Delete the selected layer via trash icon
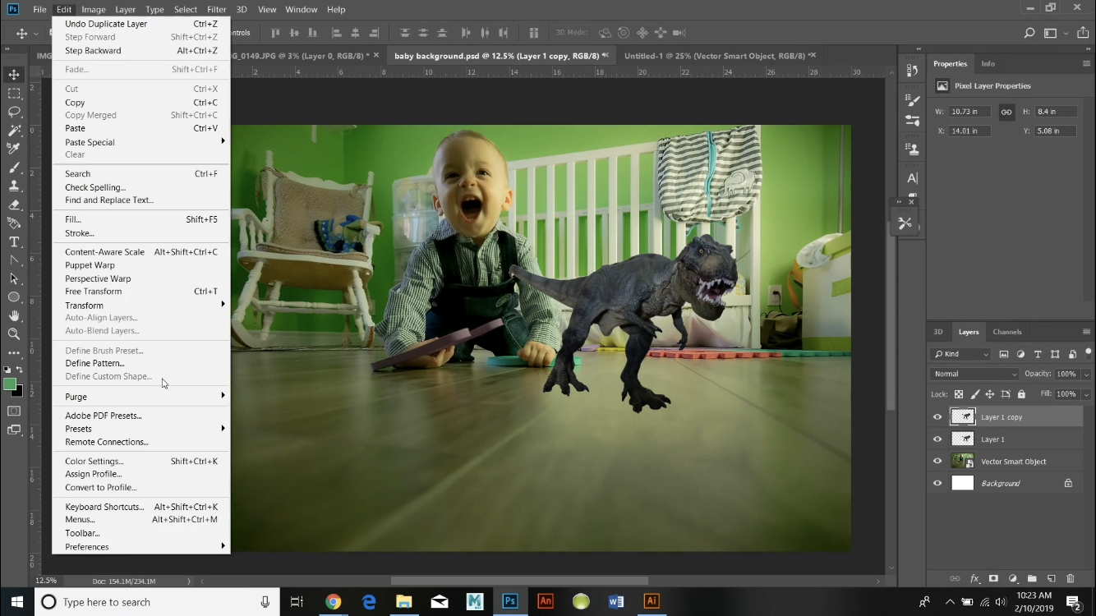Screen dimensions: 1096x616 [x=1070, y=579]
